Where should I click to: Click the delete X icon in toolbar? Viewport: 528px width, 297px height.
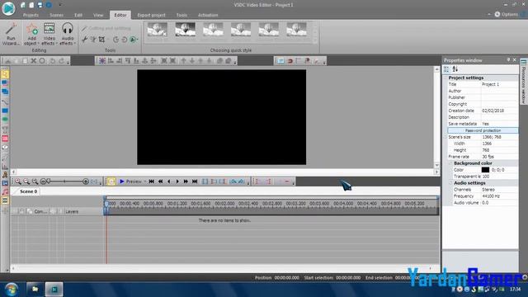click(x=33, y=61)
